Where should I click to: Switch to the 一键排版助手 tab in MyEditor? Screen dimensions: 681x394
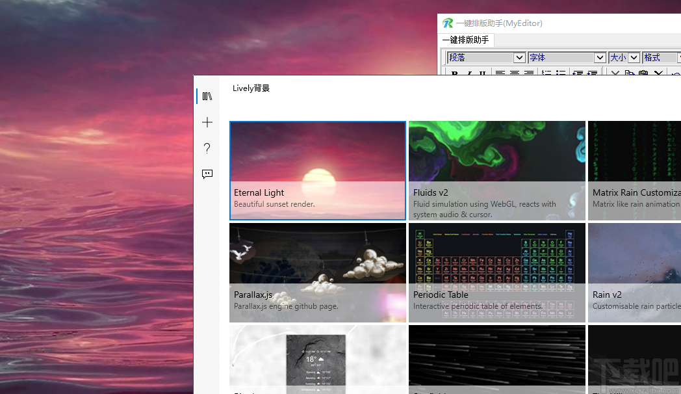[x=465, y=40]
